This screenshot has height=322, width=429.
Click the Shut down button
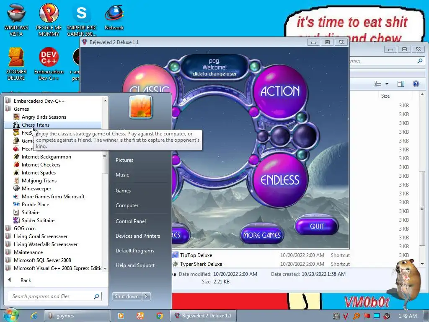[127, 296]
